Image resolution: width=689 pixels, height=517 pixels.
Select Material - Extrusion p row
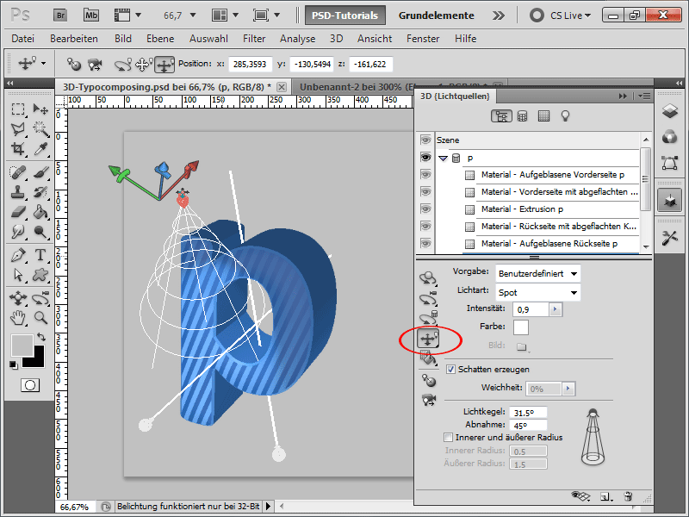[522, 209]
